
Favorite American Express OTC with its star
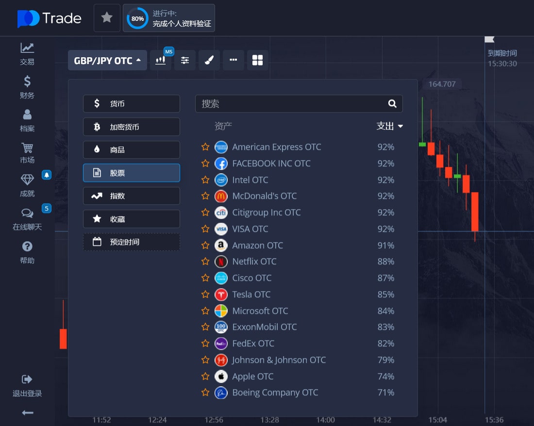[x=205, y=147]
